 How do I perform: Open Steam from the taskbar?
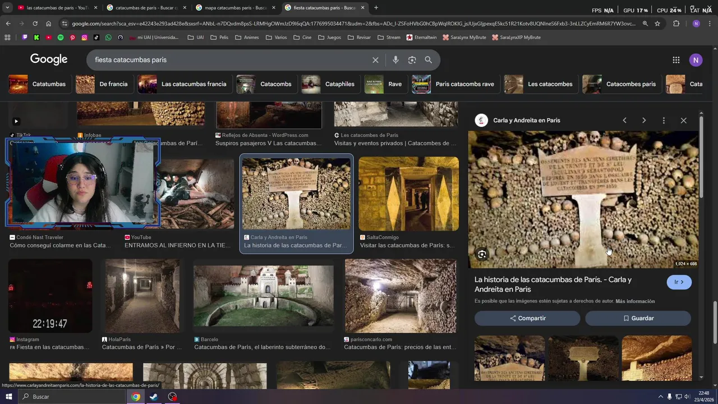[x=154, y=397]
